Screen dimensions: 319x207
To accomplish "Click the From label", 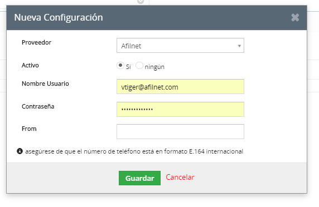I will 29,129.
